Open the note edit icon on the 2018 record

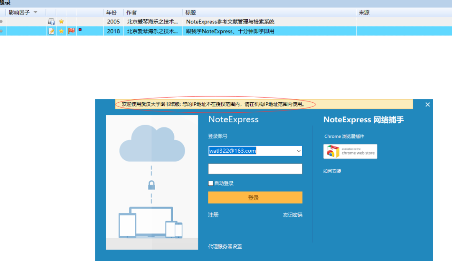tap(51, 31)
